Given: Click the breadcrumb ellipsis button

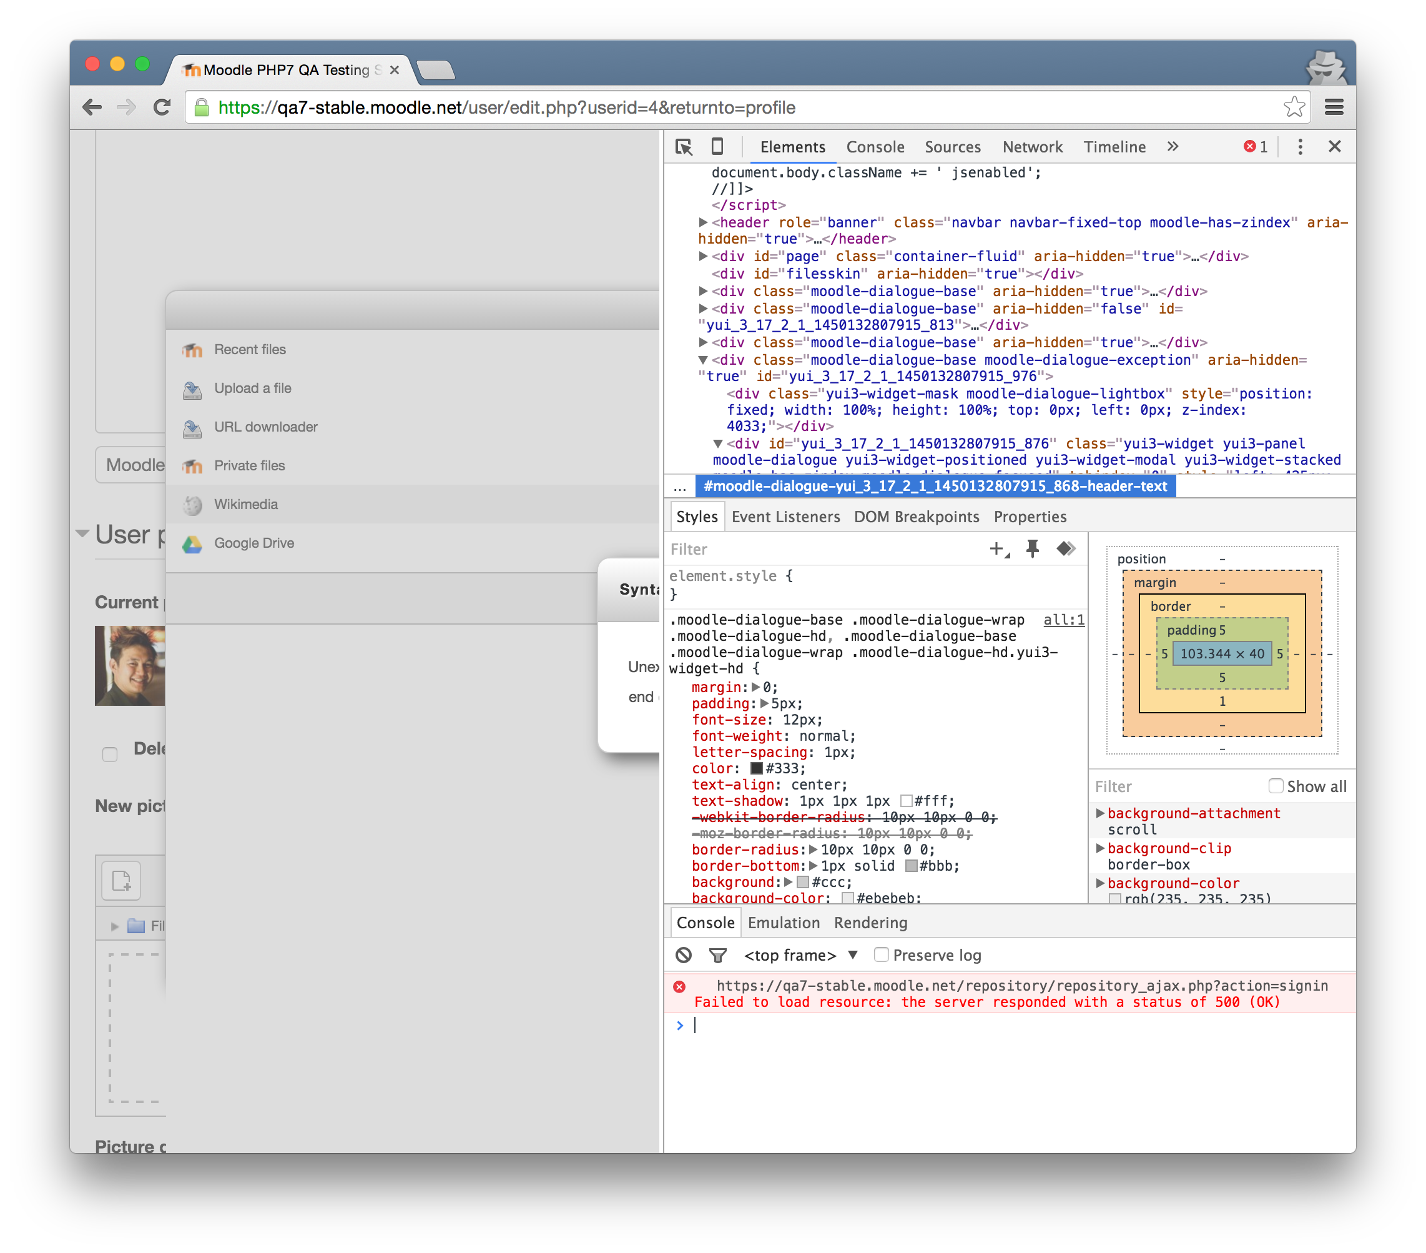Looking at the screenshot, I should 679,487.
